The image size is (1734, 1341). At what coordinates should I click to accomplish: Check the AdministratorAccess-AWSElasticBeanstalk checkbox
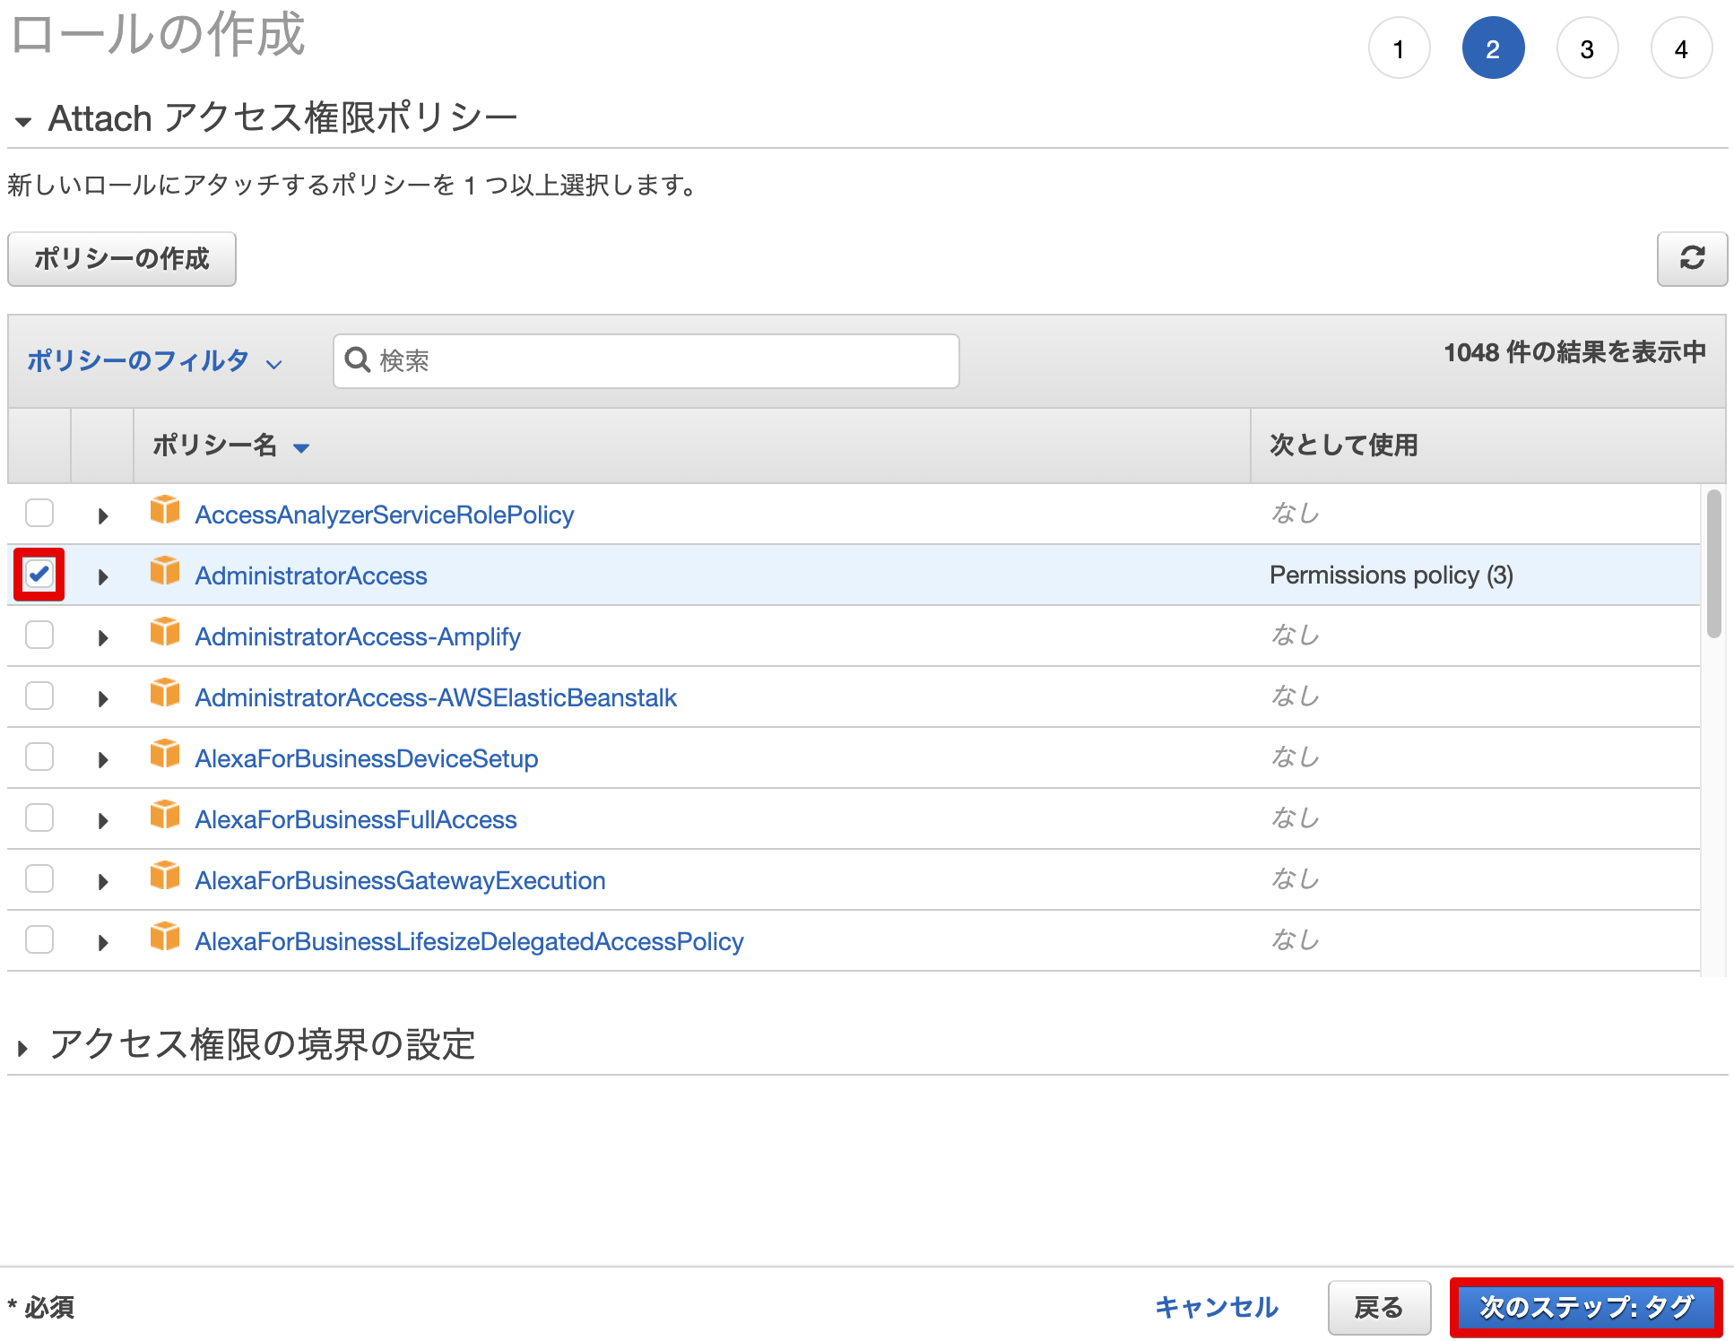pyautogui.click(x=39, y=695)
